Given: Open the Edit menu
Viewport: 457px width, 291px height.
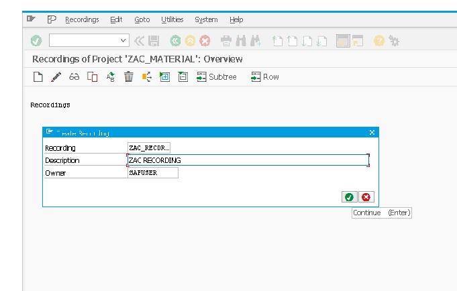Looking at the screenshot, I should tap(116, 19).
